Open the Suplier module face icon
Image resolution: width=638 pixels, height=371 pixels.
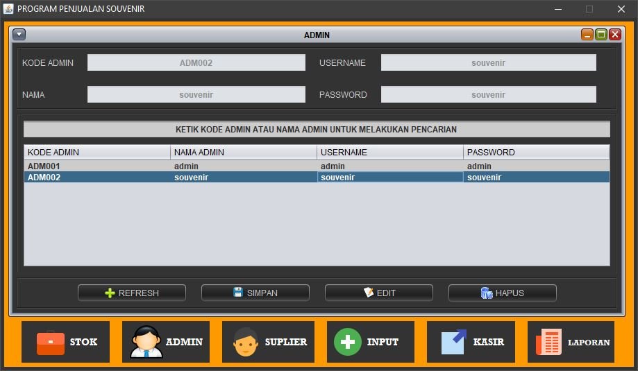[x=246, y=342]
